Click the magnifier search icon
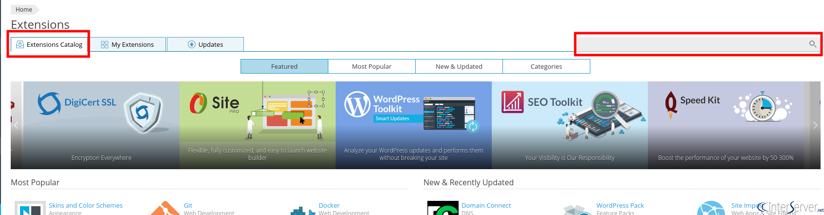 tap(813, 44)
